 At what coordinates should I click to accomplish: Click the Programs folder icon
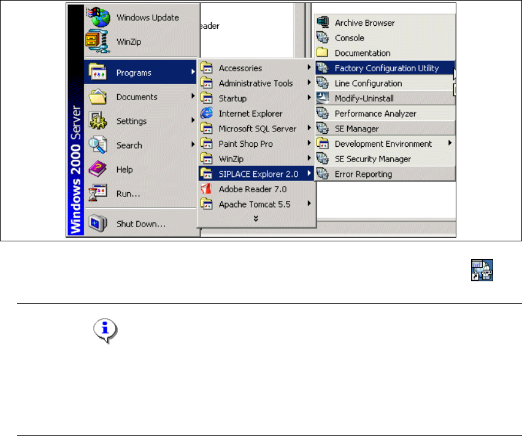[x=98, y=72]
